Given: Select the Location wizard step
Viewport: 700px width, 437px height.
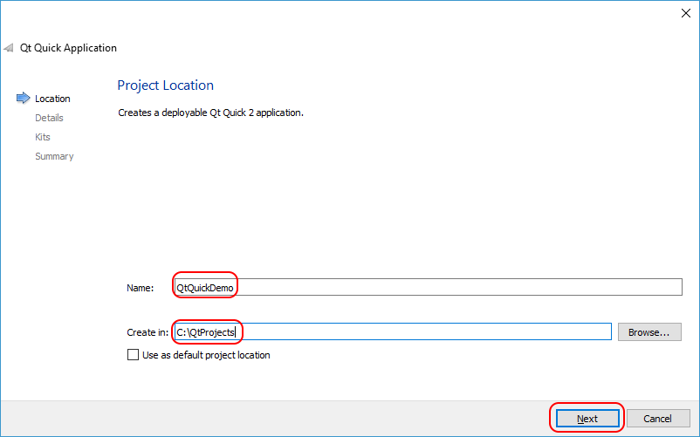Looking at the screenshot, I should [x=52, y=99].
